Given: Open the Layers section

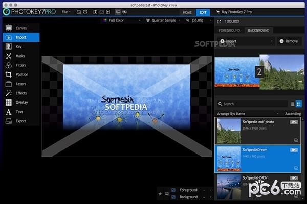Looking at the screenshot, I should click(x=21, y=84).
